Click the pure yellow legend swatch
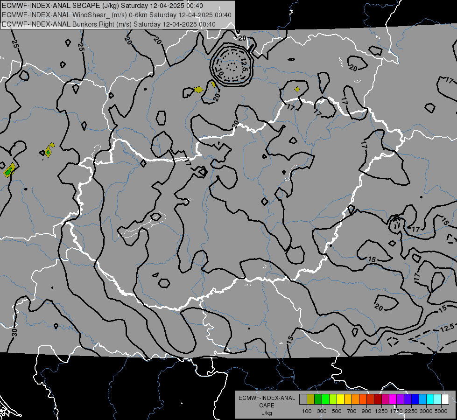Screen dimensions: 457x420 [x=340, y=399]
